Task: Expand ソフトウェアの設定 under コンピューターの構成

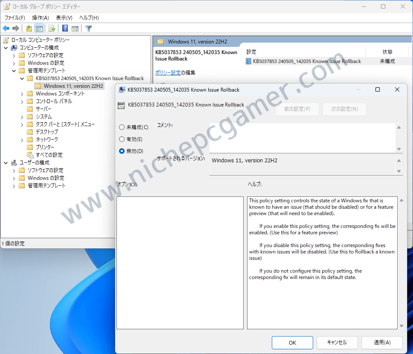Action: pos(14,55)
